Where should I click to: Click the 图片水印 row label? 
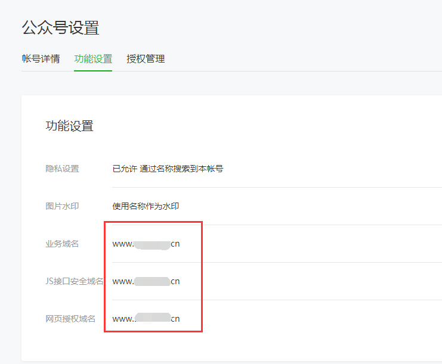click(x=62, y=206)
